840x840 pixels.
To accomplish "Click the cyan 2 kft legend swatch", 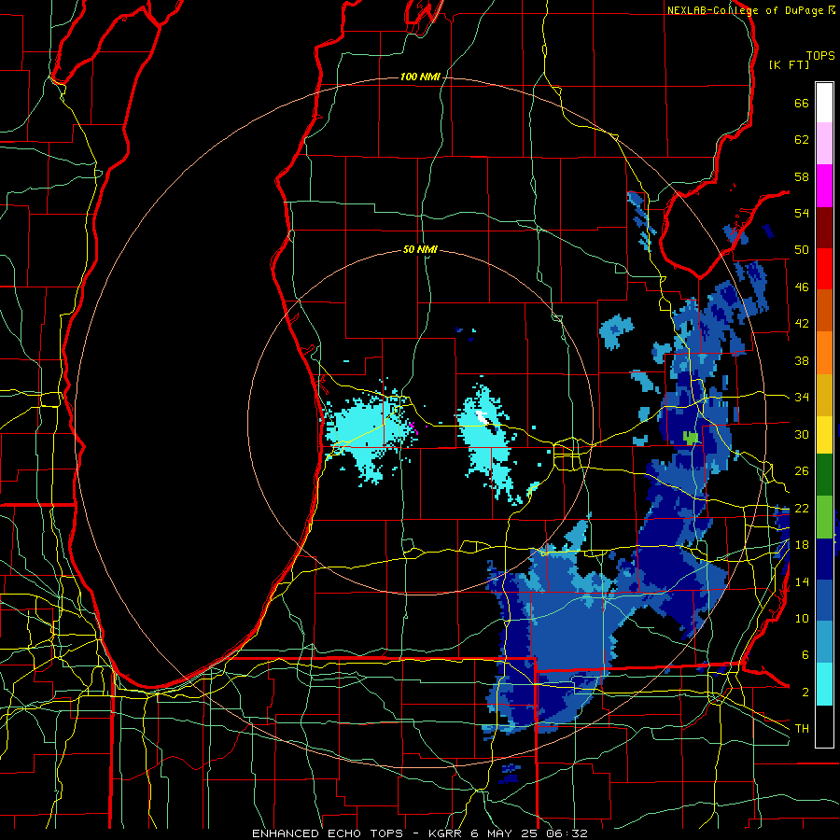I will pos(824,685).
